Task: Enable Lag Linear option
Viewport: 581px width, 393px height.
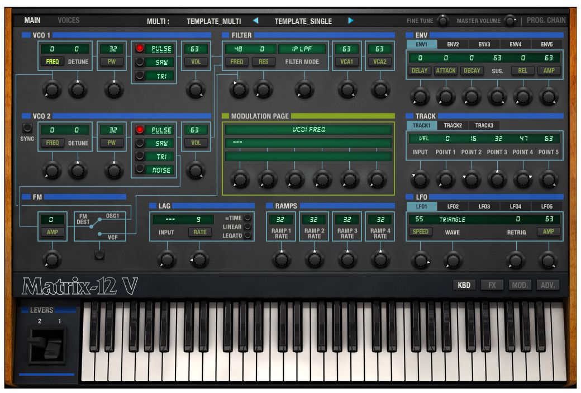Action: (x=247, y=226)
